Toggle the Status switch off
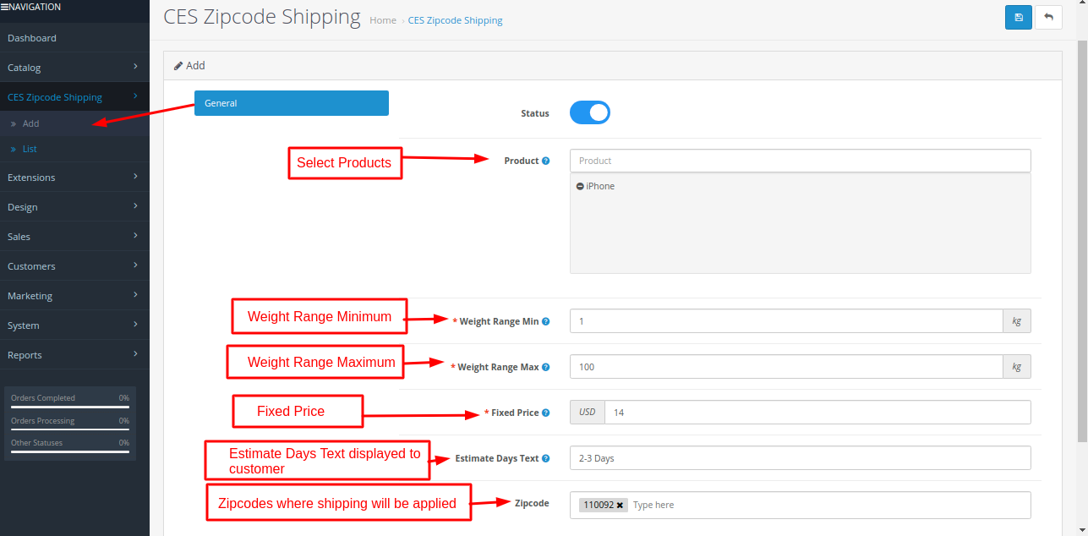 589,112
